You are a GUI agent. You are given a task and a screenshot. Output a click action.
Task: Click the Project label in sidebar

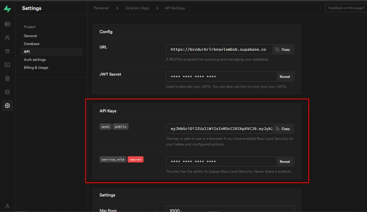pyautogui.click(x=29, y=27)
